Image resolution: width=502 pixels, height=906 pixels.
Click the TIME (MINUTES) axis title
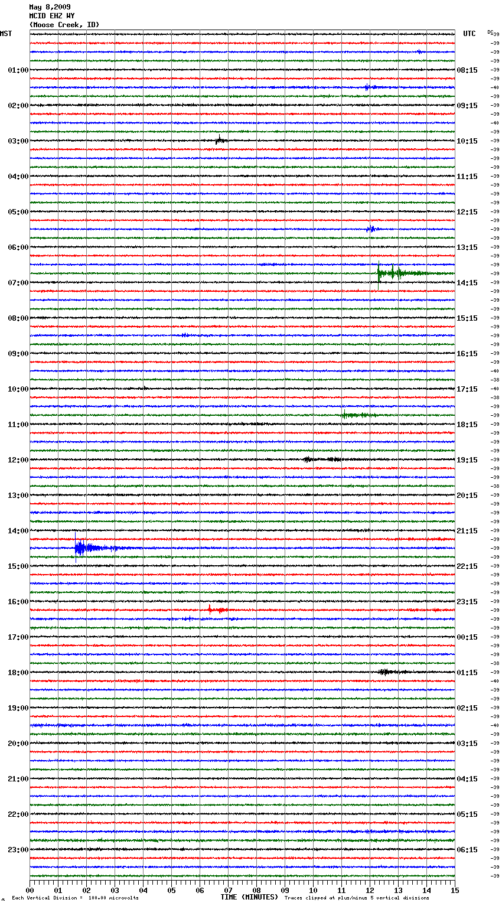[x=249, y=897]
